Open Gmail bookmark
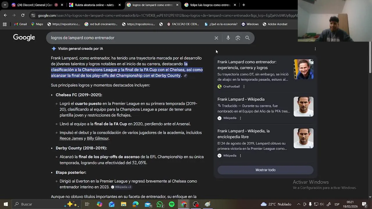 [20, 24]
